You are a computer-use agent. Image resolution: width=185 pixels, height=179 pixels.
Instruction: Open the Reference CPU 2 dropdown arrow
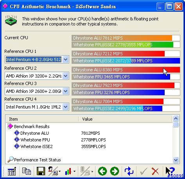65,76
